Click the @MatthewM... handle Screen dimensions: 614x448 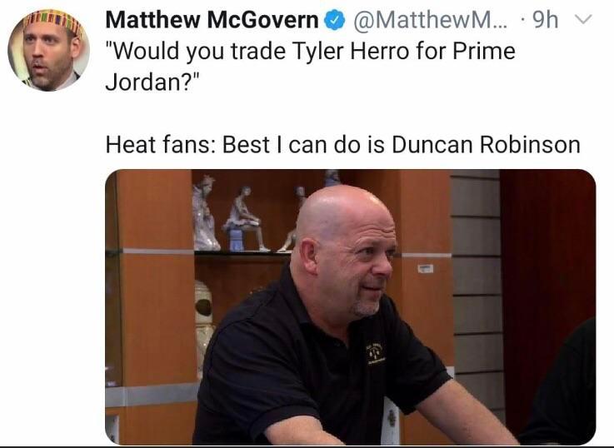(x=430, y=19)
